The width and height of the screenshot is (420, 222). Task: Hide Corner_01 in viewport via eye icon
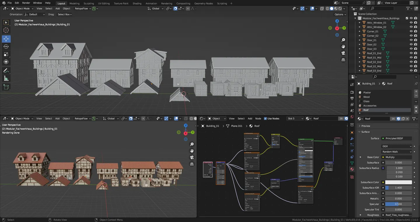[x=411, y=31]
